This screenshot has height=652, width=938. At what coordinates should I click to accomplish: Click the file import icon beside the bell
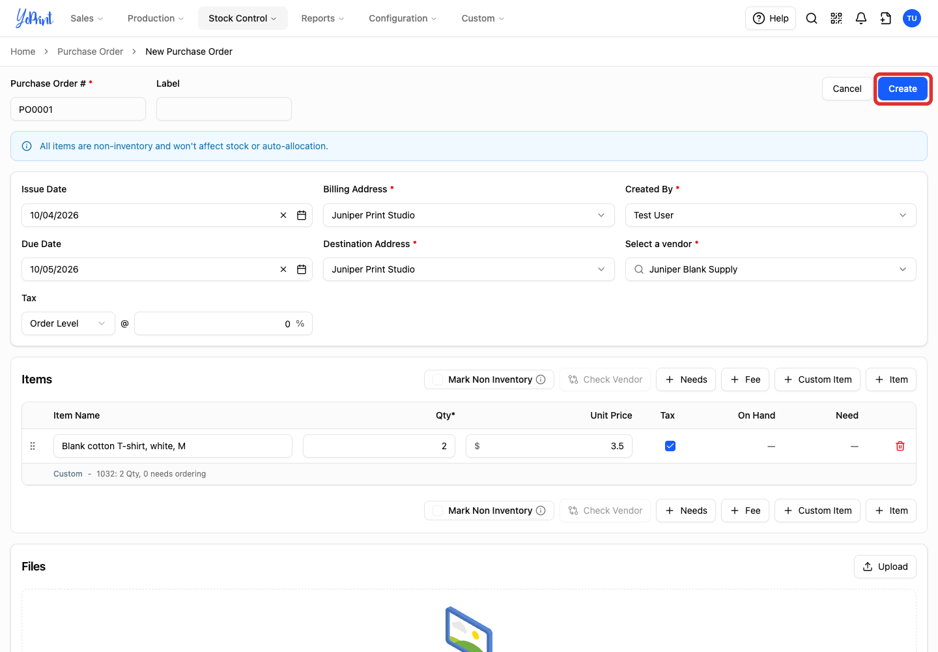tap(886, 18)
